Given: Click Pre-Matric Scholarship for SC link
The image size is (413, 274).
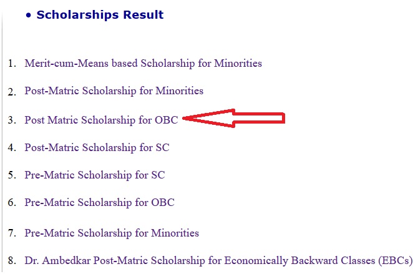Looking at the screenshot, I should [x=94, y=175].
